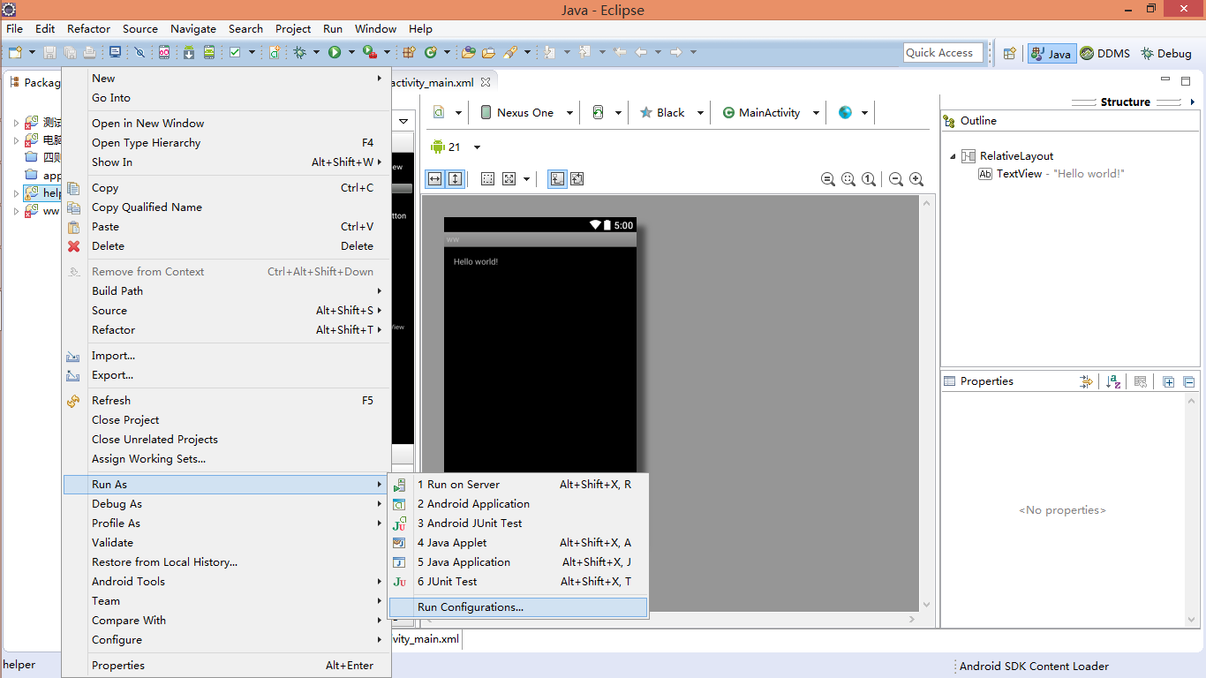
Task: Collapse the RelativeLayout node in Outline
Action: coord(953,156)
